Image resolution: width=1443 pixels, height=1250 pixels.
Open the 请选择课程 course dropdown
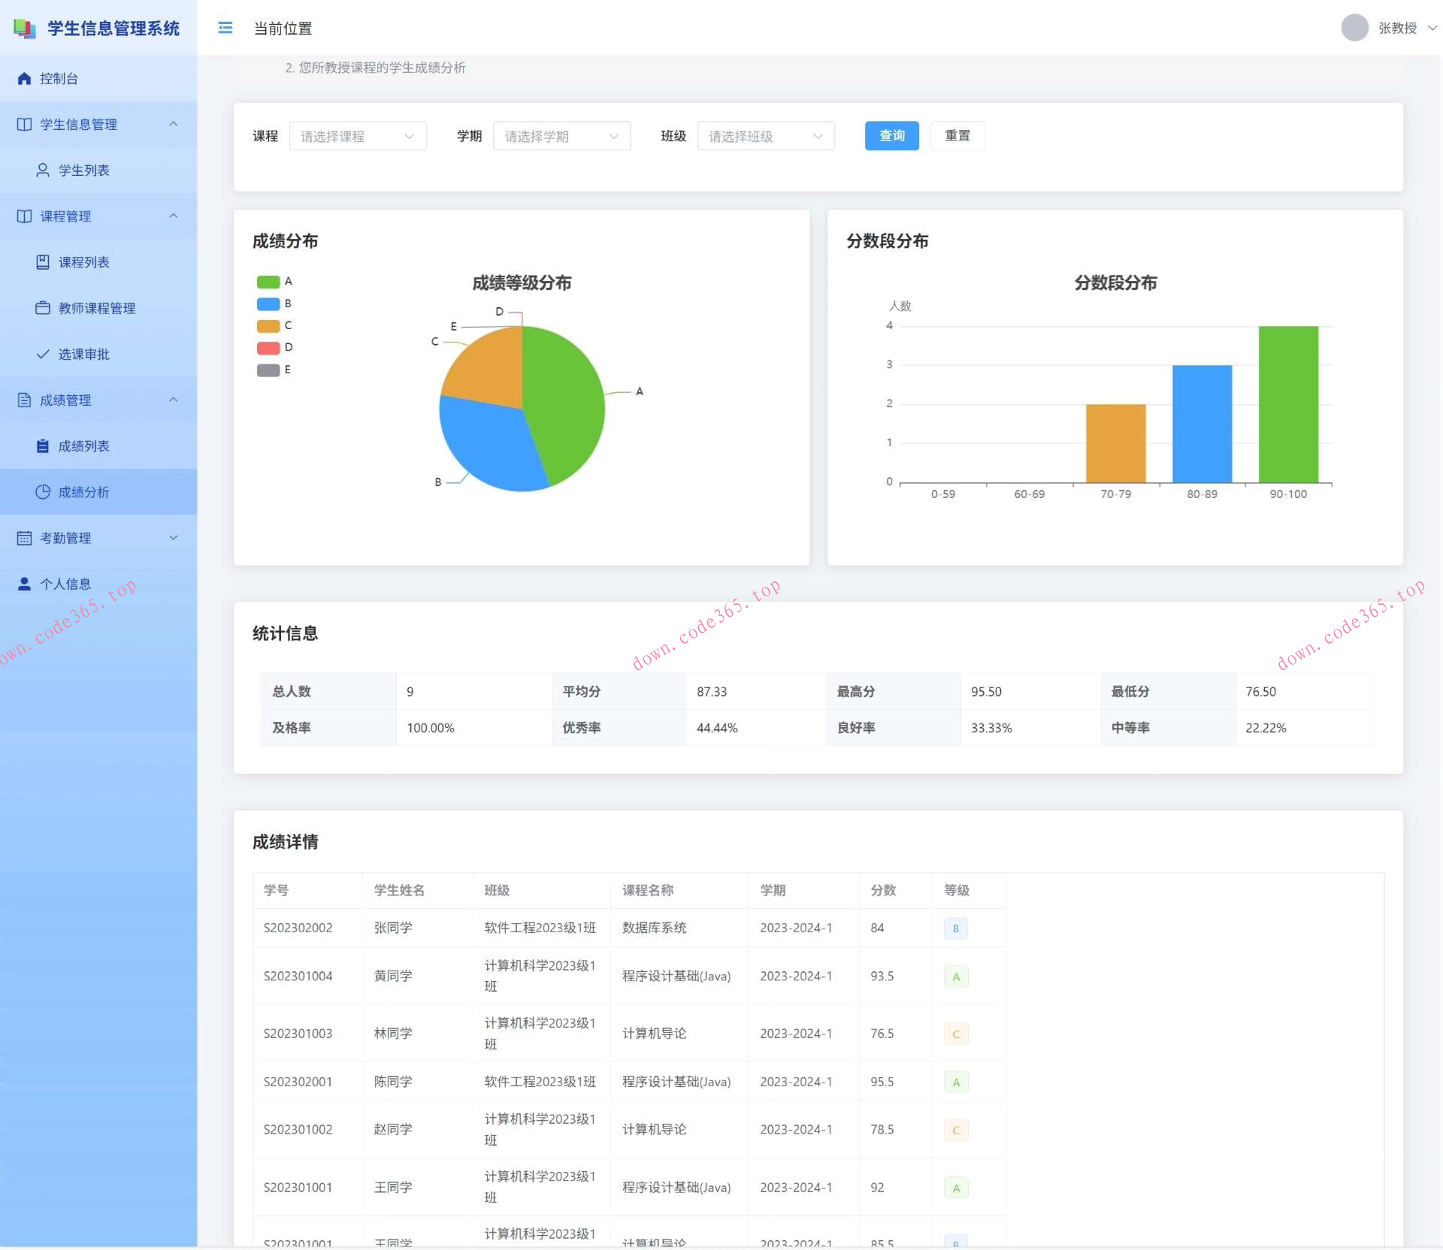tap(358, 136)
